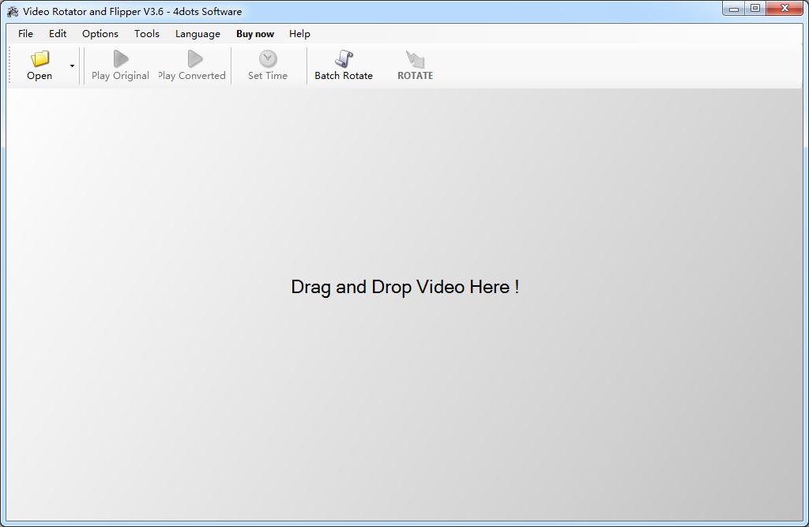Click the app icon in the title bar

[x=13, y=12]
